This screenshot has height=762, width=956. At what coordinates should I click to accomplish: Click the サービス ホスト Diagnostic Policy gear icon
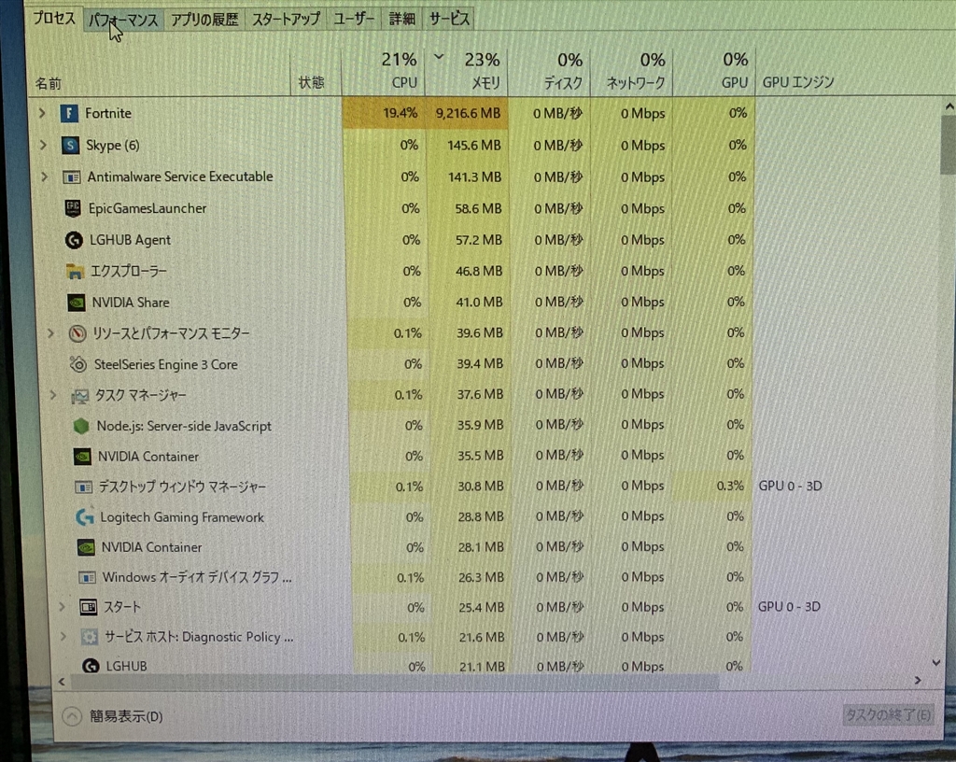(90, 637)
